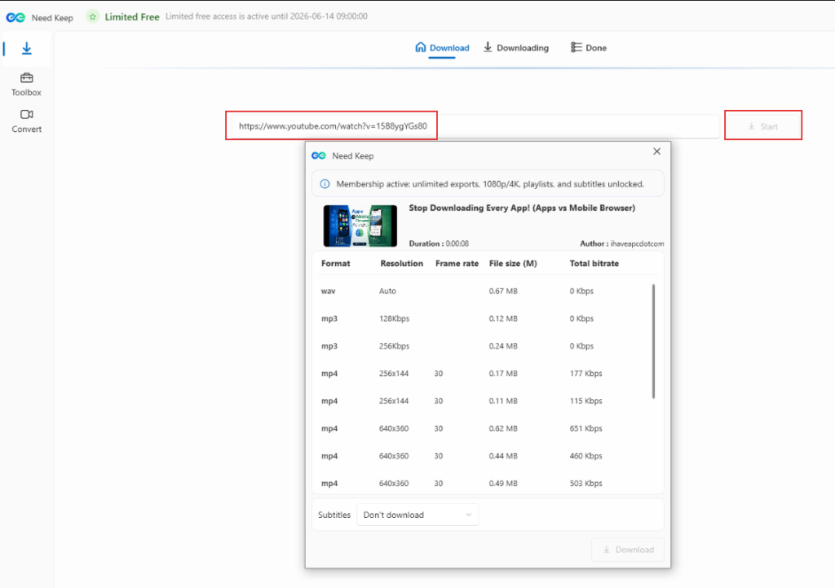Click the 0.67 MB file size cell
Screen dimensions: 835x588
(503, 291)
